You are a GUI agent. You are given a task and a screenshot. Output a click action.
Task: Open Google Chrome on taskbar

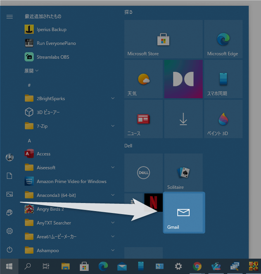point(197,266)
